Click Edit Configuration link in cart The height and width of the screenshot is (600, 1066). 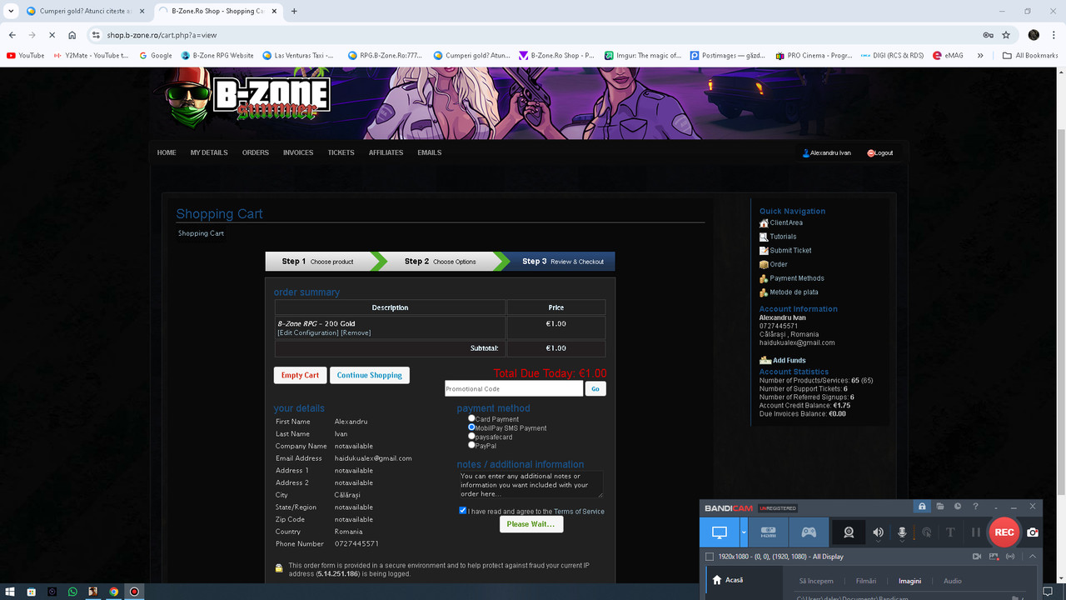coord(308,332)
